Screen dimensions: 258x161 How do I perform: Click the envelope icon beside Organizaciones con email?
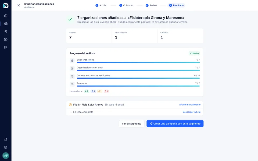click(72, 68)
